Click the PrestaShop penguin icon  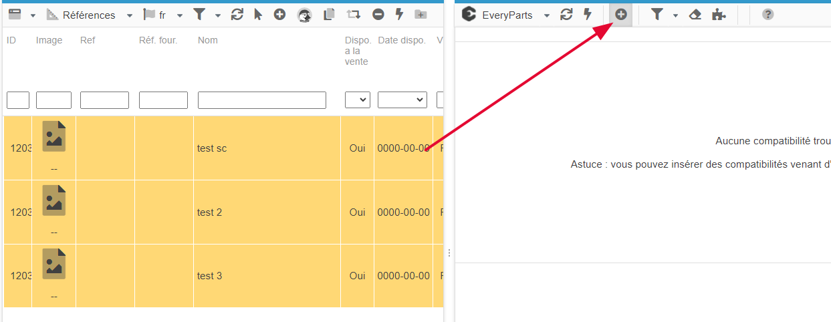[304, 15]
